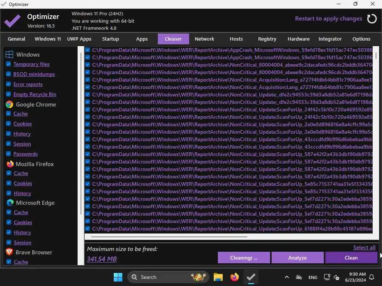Screen dimensions: 382x286
Task: Click the Analyze button
Action: click(297, 258)
